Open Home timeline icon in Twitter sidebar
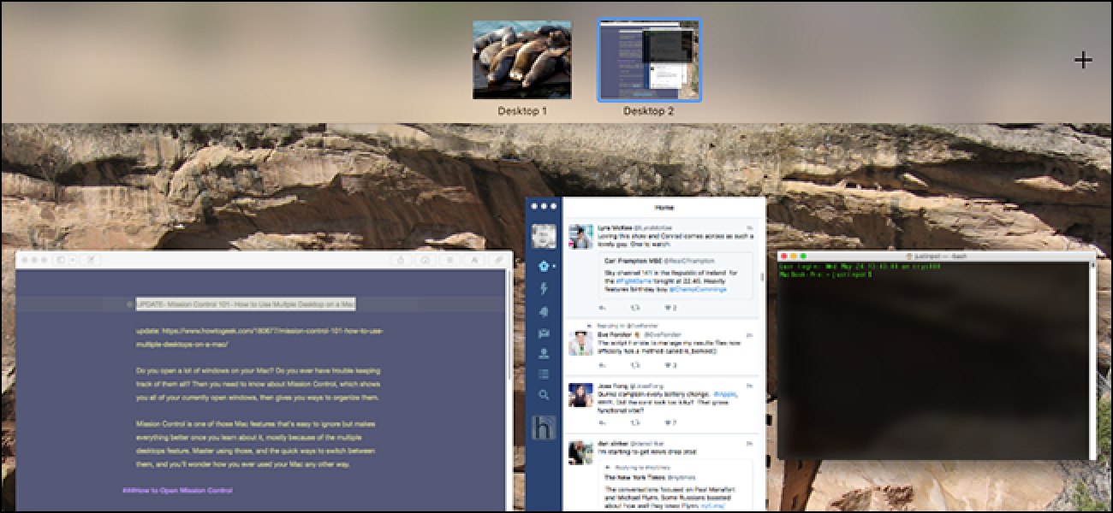 (543, 266)
